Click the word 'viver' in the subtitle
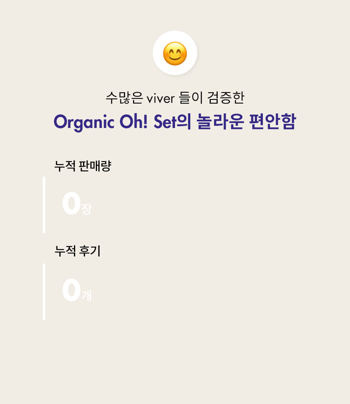Image resolution: width=350 pixels, height=404 pixels. (x=160, y=99)
